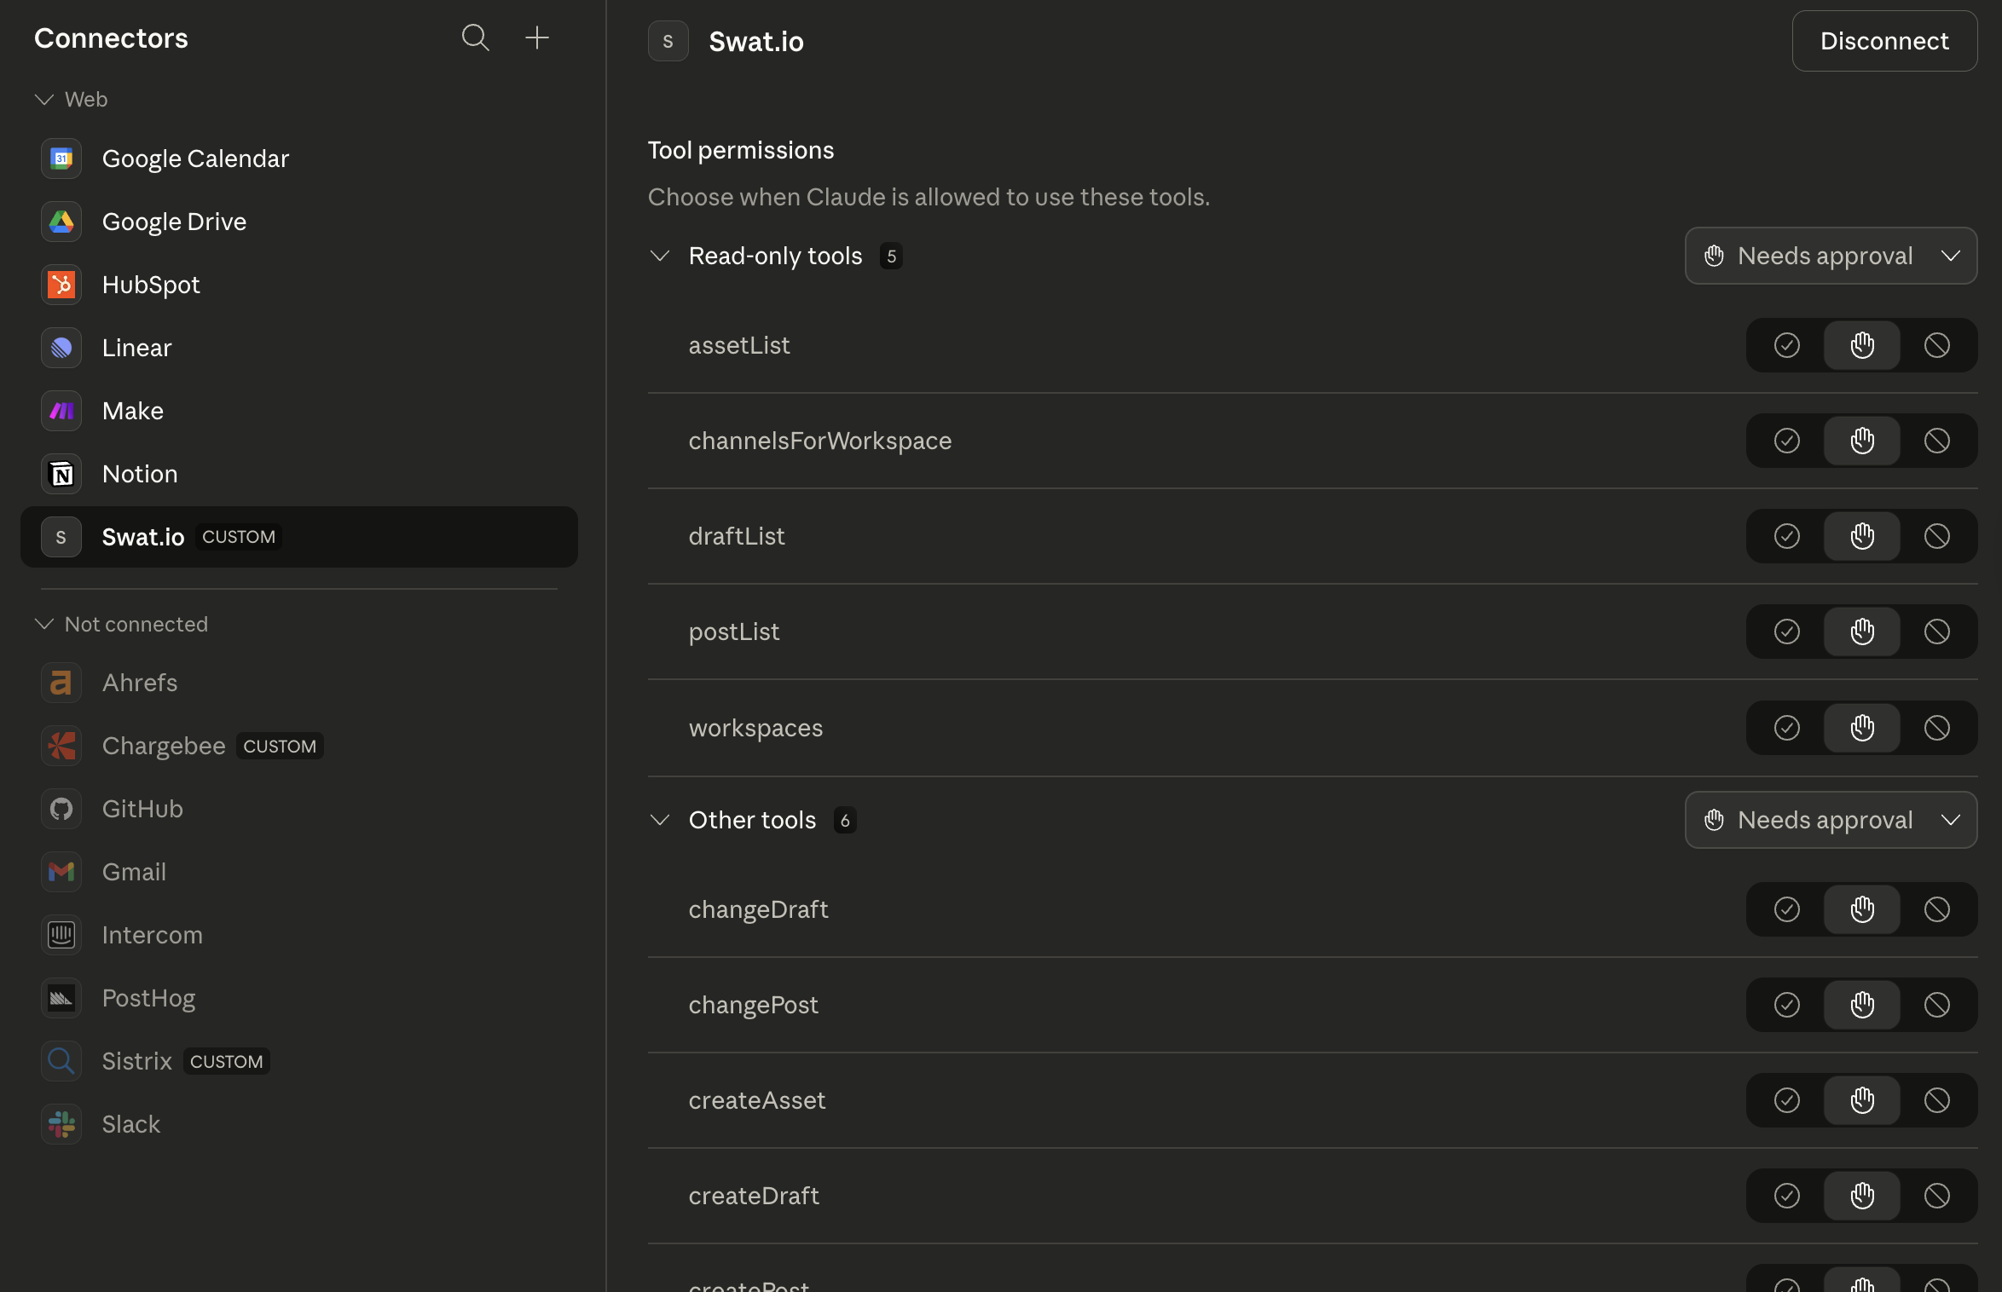
Task: Allow changeDraft without approval
Action: pos(1787,909)
